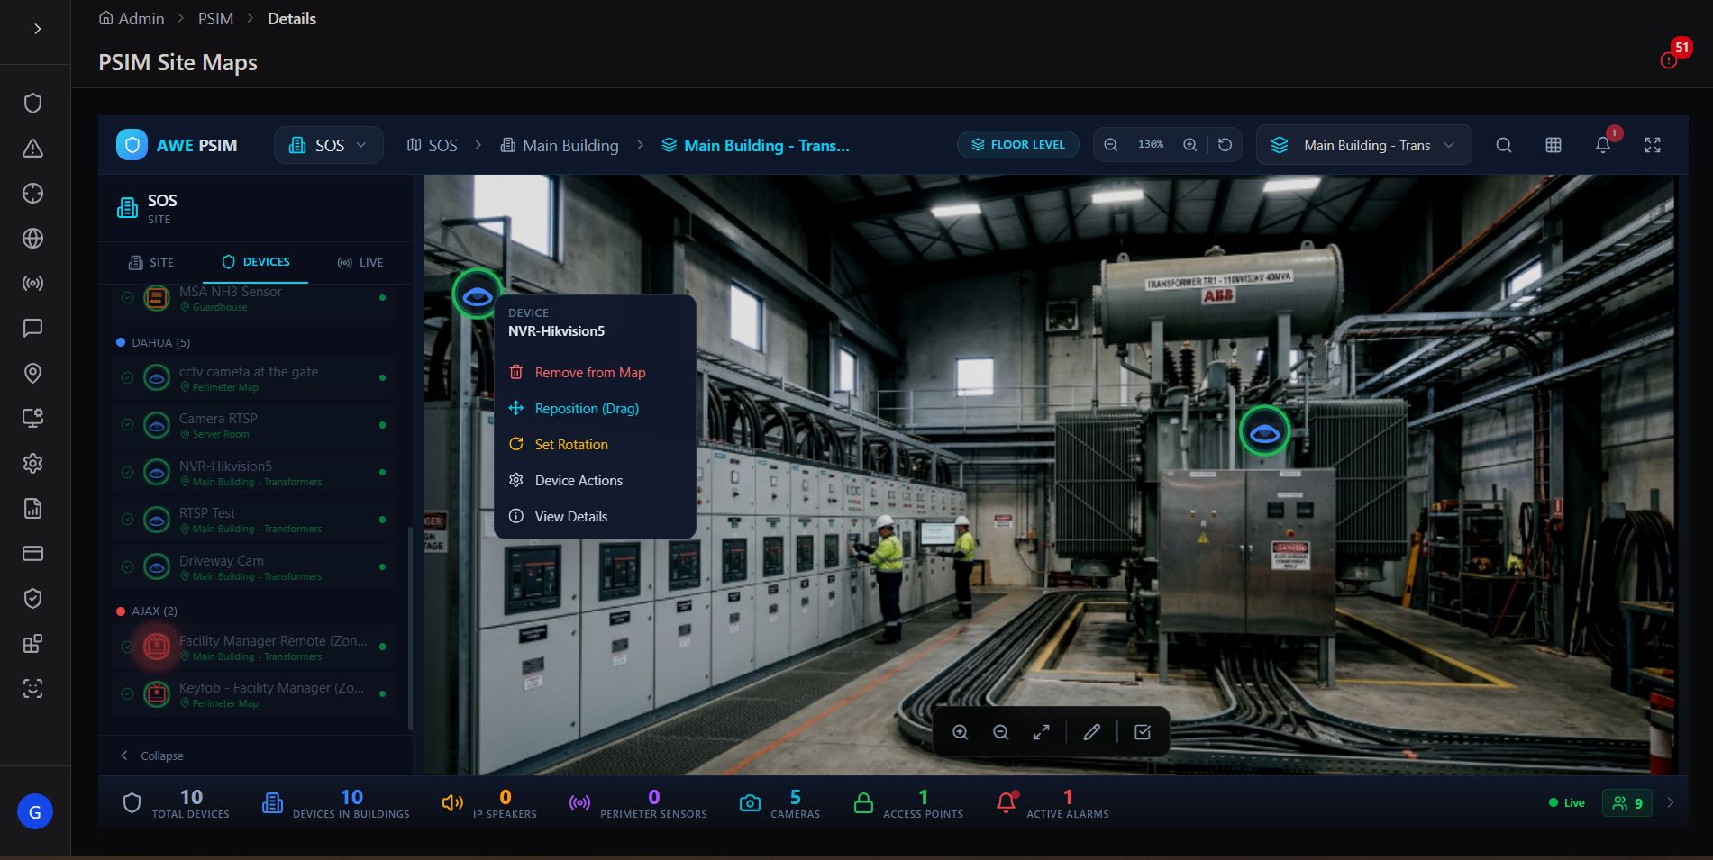Go to PSIM breadcrumb link
This screenshot has width=1713, height=860.
[x=215, y=19]
